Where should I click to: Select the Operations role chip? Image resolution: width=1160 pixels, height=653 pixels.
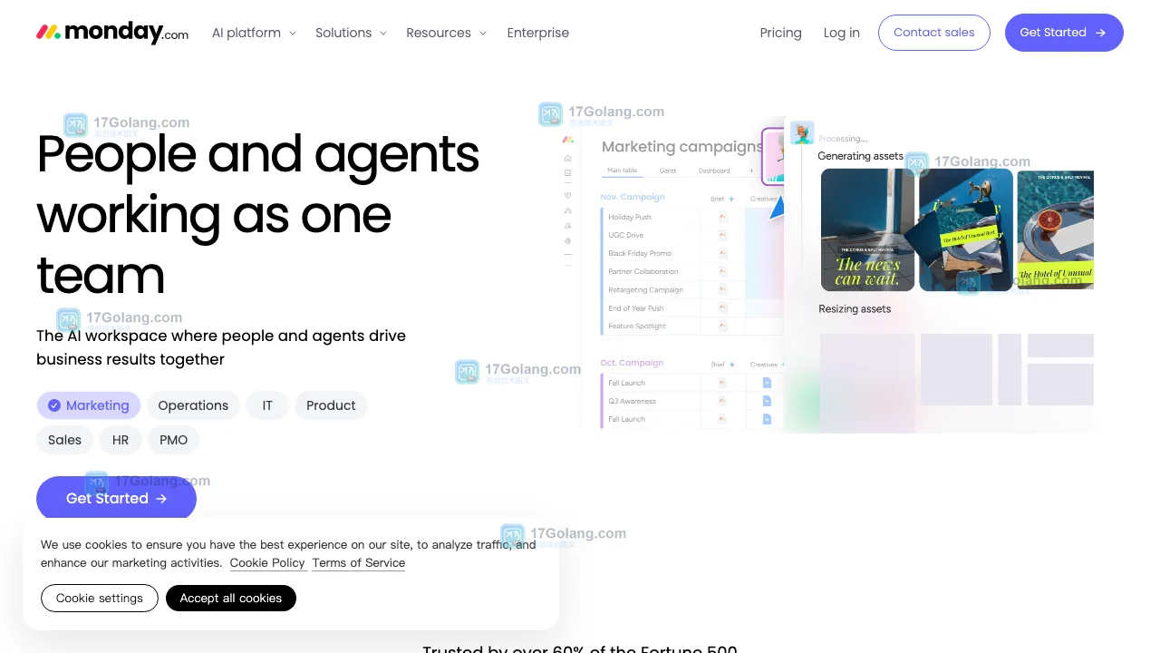pos(193,405)
